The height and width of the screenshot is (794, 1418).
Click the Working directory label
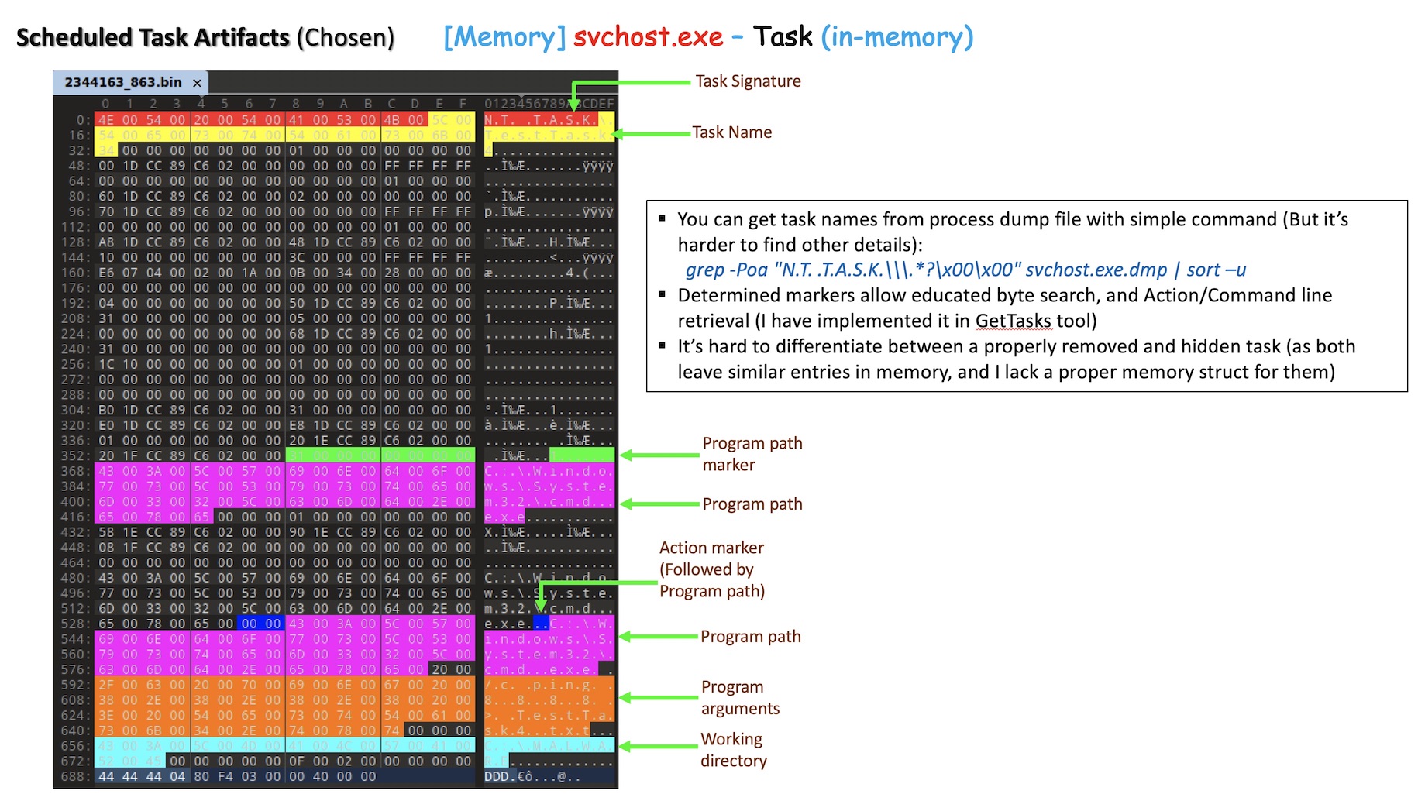click(733, 750)
